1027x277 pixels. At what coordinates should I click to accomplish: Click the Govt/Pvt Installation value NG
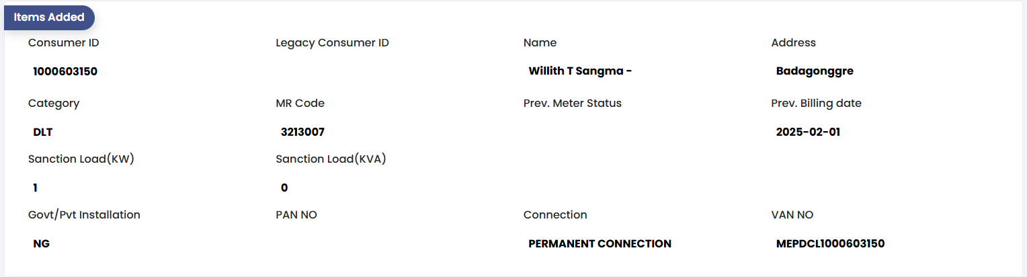(x=42, y=244)
